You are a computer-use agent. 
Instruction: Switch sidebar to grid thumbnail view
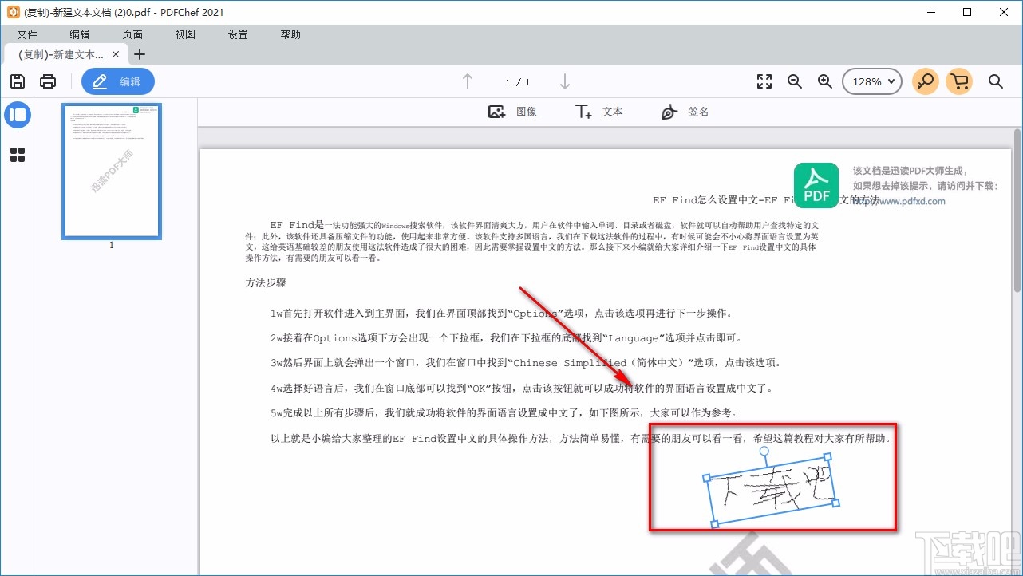pos(18,155)
